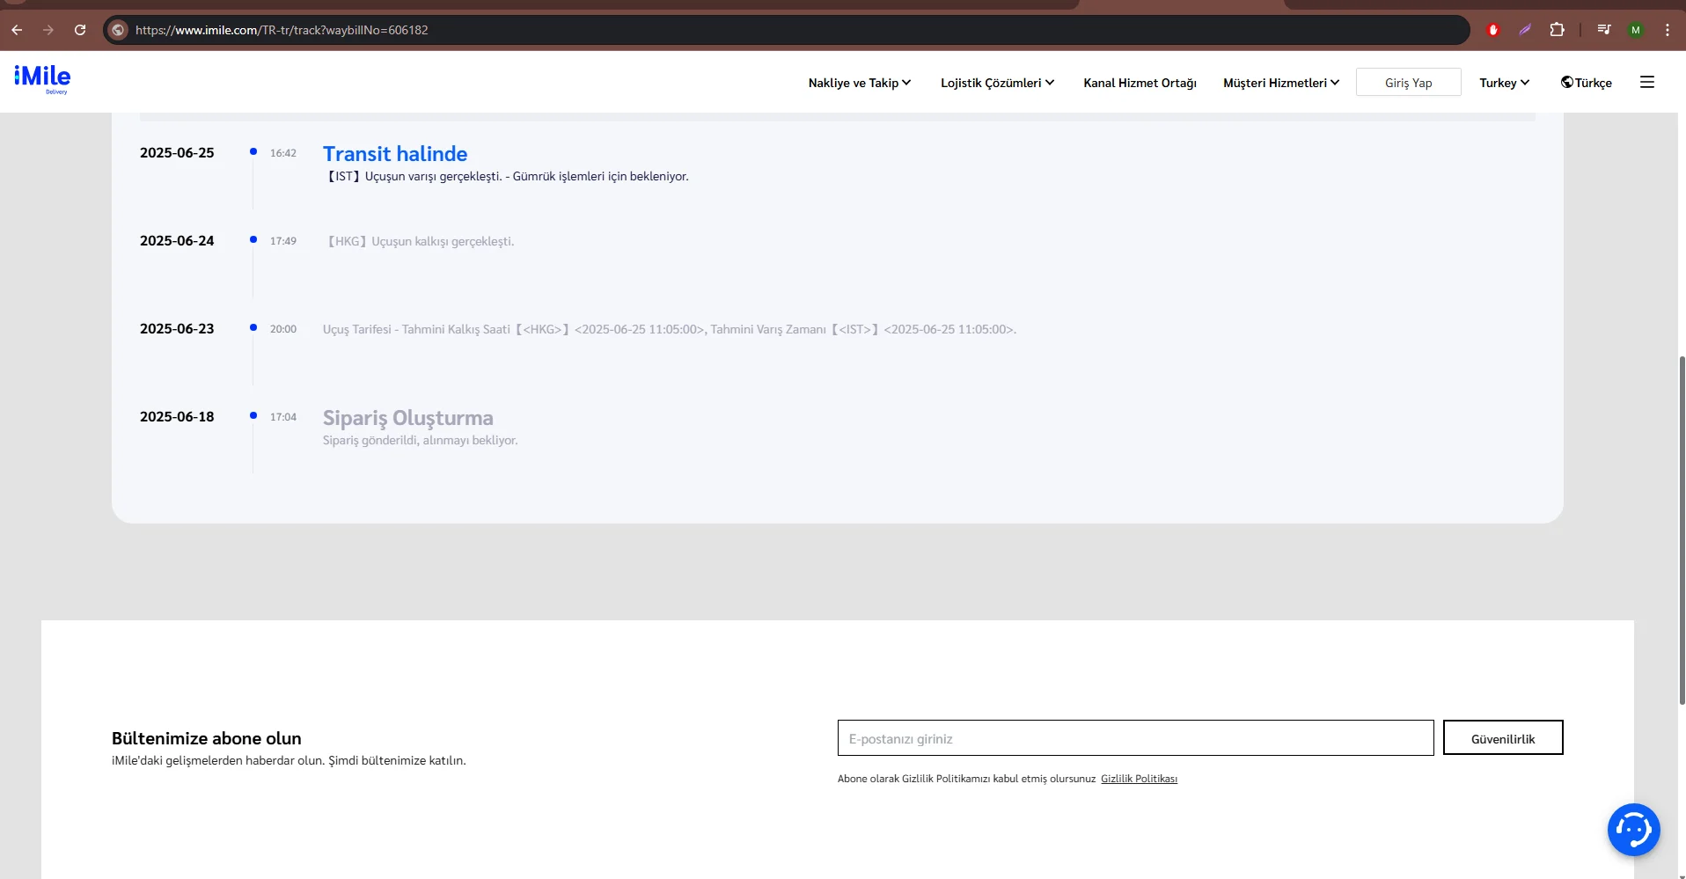This screenshot has height=879, width=1686.
Task: Click the 20:00 timestamp
Action: coord(283,329)
